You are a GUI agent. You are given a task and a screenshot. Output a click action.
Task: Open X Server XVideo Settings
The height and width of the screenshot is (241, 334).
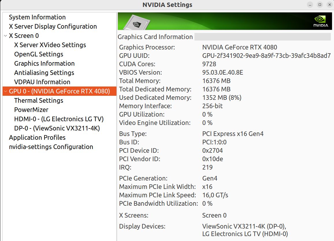(x=50, y=45)
